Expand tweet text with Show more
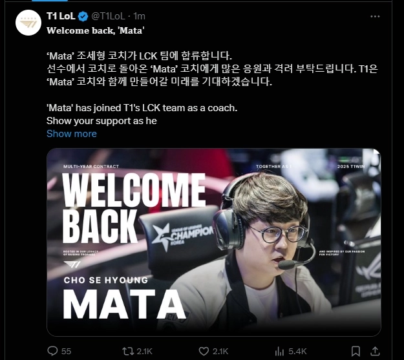 click(72, 134)
